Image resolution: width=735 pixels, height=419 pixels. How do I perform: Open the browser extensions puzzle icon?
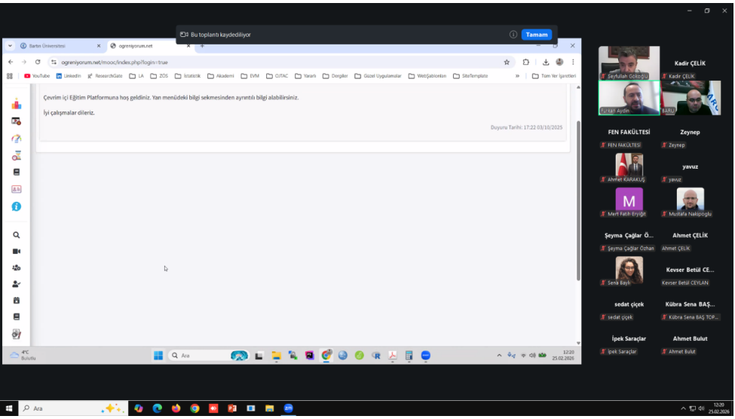525,62
